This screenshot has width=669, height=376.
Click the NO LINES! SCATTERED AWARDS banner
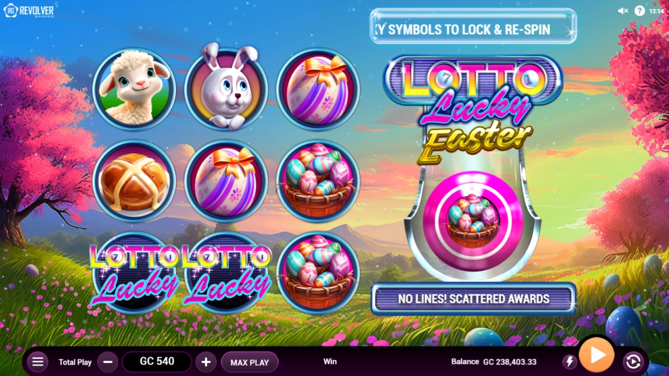[x=473, y=299]
